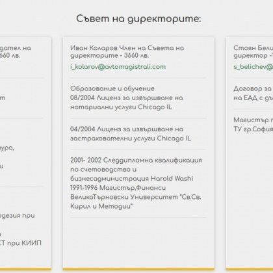Click the 08/2004 notary license entry
The width and height of the screenshot is (273, 273).
[127, 102]
